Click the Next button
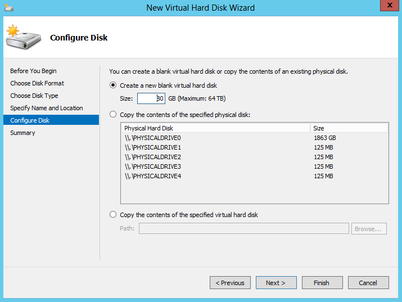The image size is (402, 302). (x=276, y=283)
